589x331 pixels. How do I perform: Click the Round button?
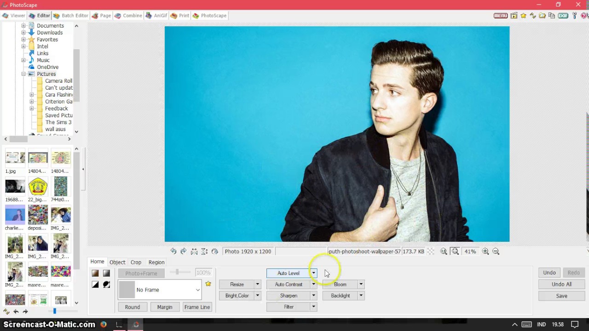pos(132,307)
